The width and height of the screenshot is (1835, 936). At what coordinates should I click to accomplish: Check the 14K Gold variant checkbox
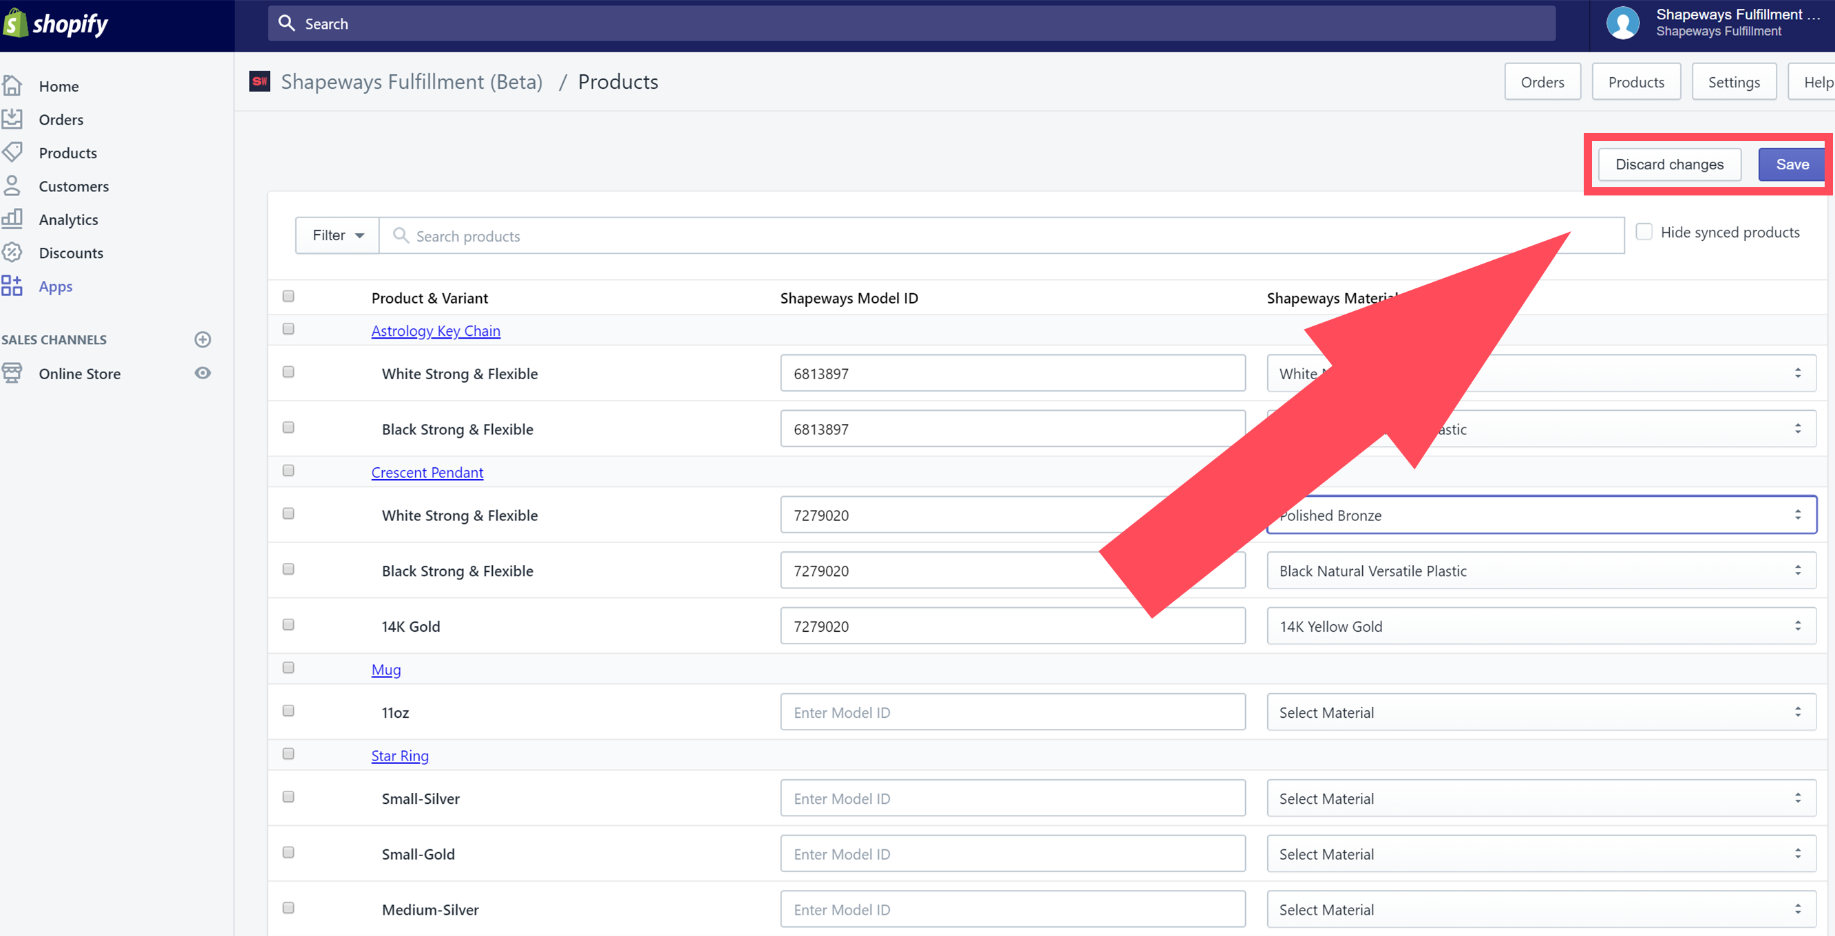point(288,625)
